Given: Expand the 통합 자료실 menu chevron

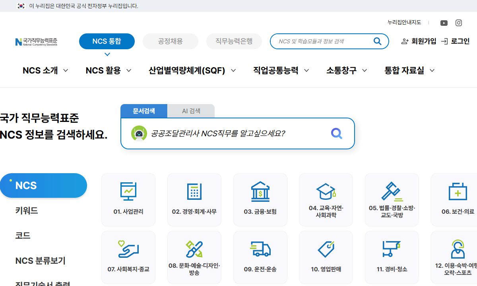Looking at the screenshot, I should 432,71.
